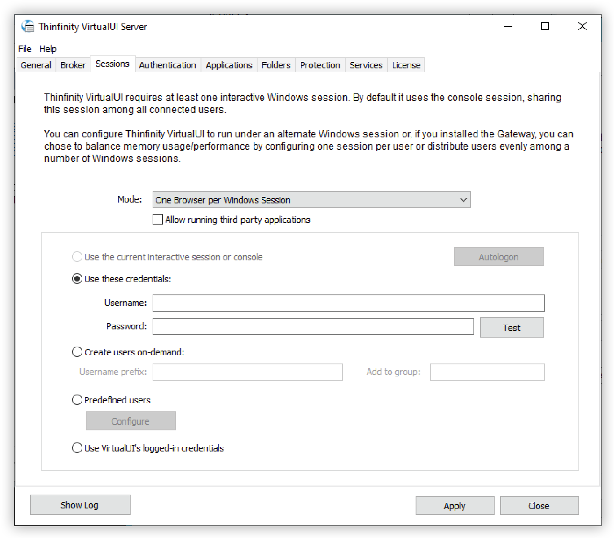Focus the Username input field

tap(349, 303)
